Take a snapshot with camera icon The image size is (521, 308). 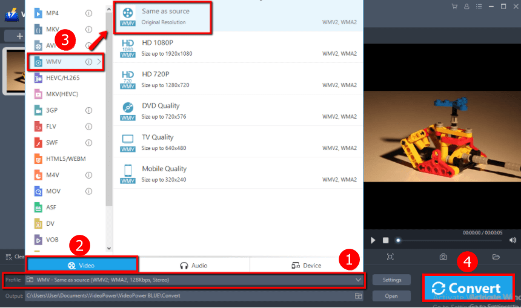point(443,257)
